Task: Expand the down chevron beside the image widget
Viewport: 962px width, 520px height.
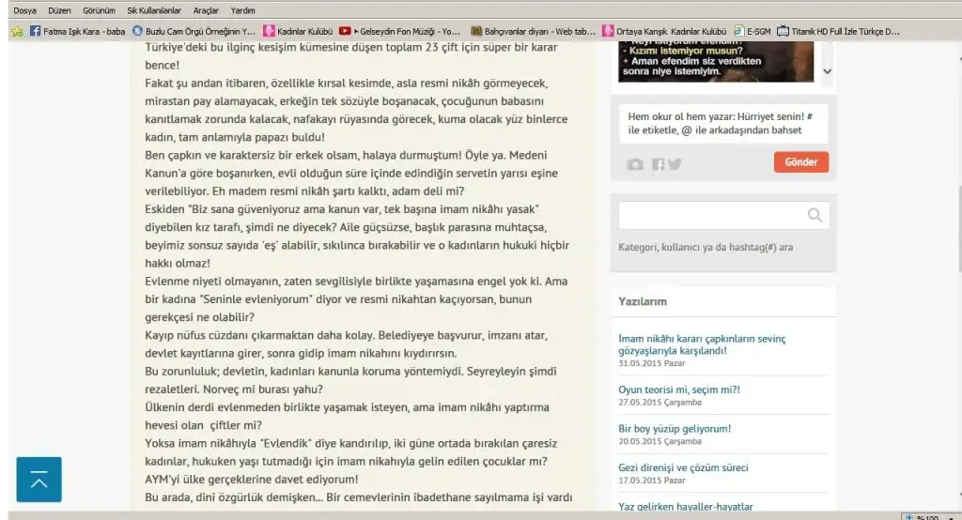Action: tap(827, 70)
